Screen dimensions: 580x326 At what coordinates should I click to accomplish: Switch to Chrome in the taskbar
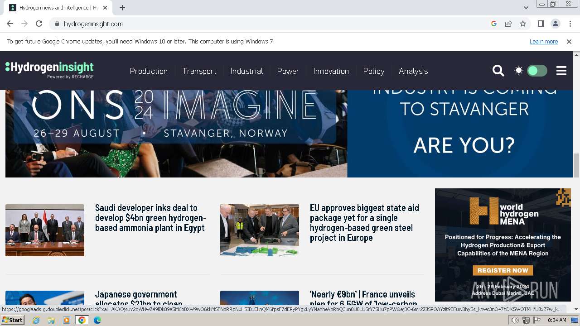coord(82,320)
